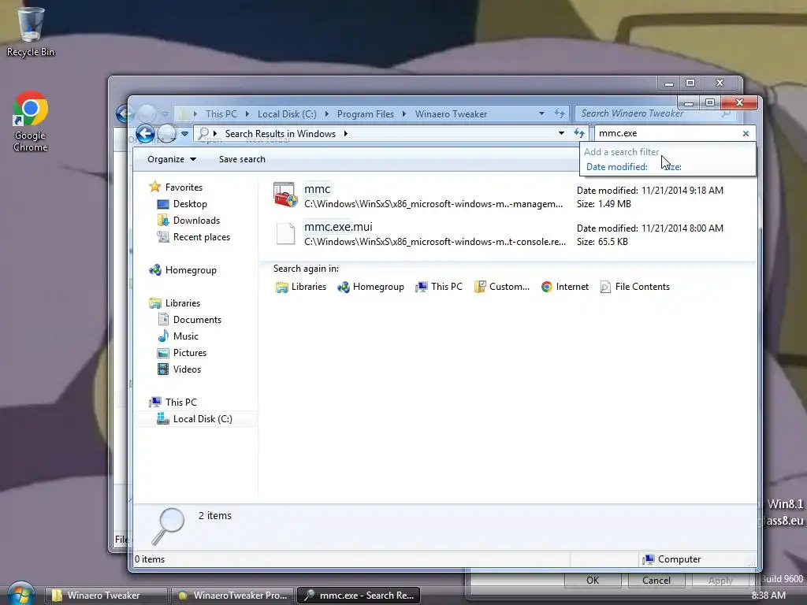This screenshot has height=605, width=807.
Task: Clear the mmc.exe search text
Action: [x=746, y=134]
